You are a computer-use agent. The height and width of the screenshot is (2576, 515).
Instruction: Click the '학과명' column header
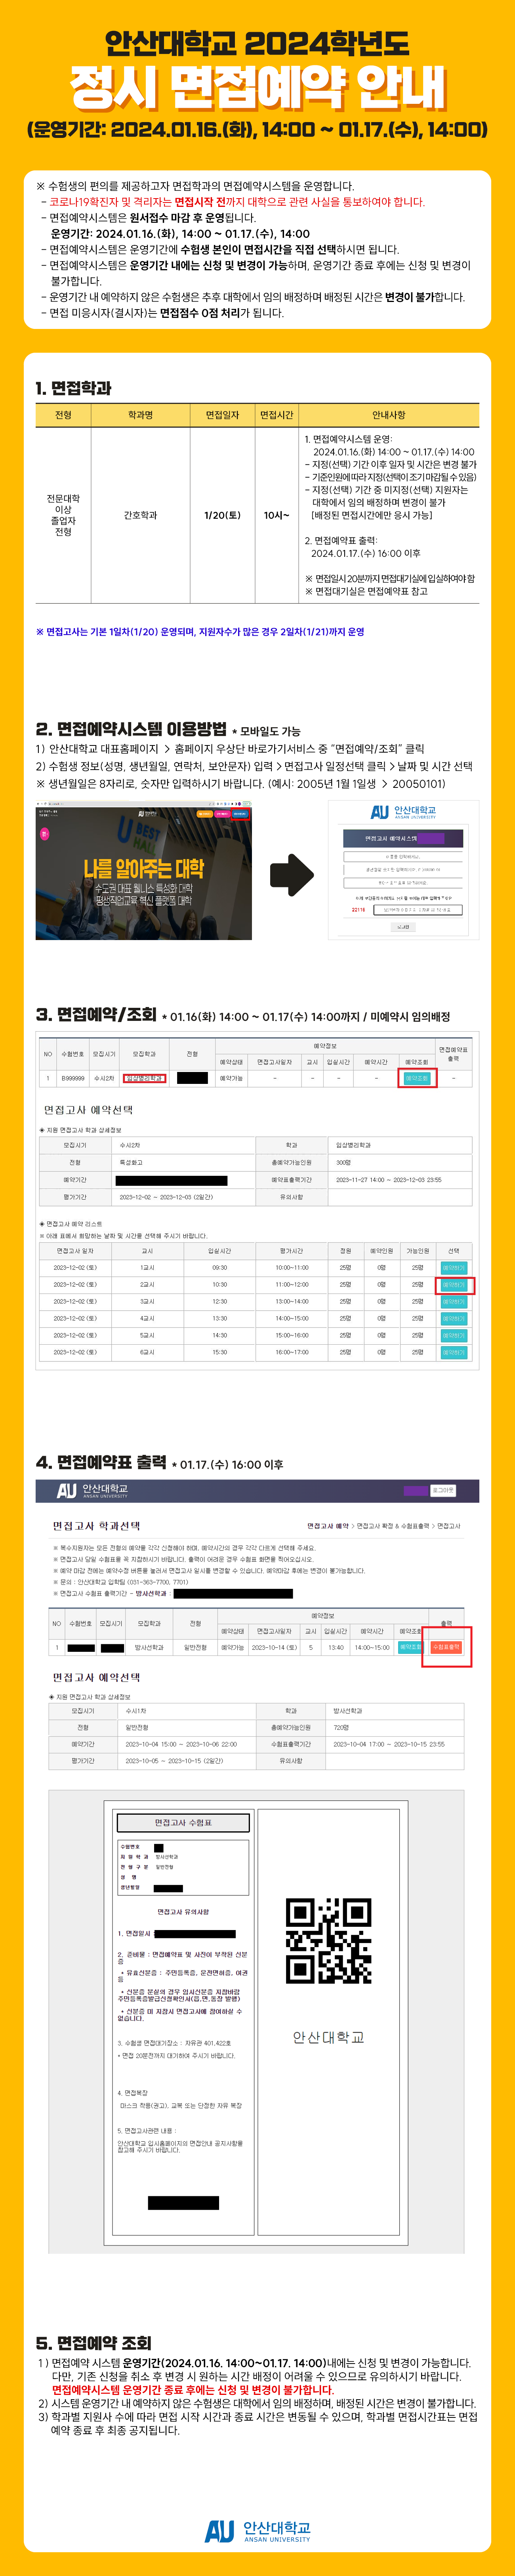(140, 415)
